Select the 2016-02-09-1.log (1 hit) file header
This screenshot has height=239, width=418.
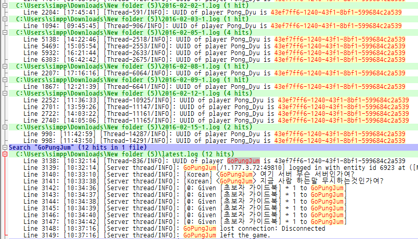click(x=213, y=79)
